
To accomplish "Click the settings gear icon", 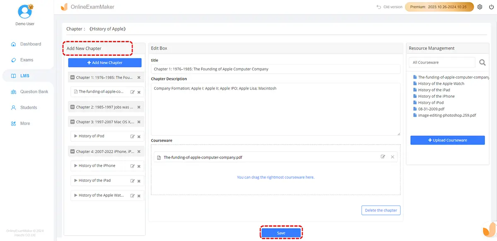I will (480, 7).
